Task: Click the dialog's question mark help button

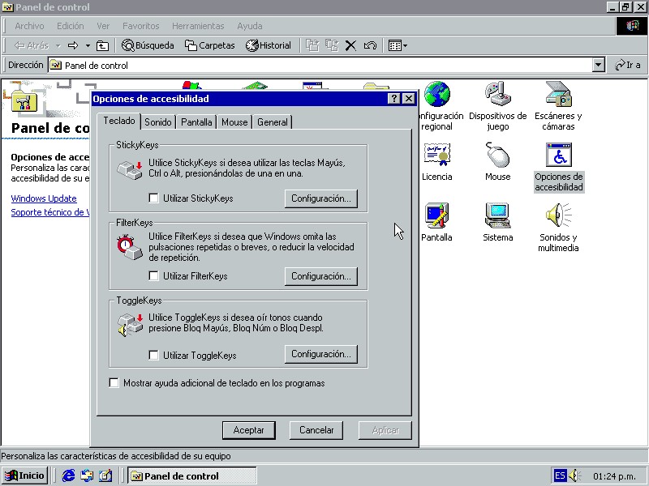Action: [x=394, y=98]
